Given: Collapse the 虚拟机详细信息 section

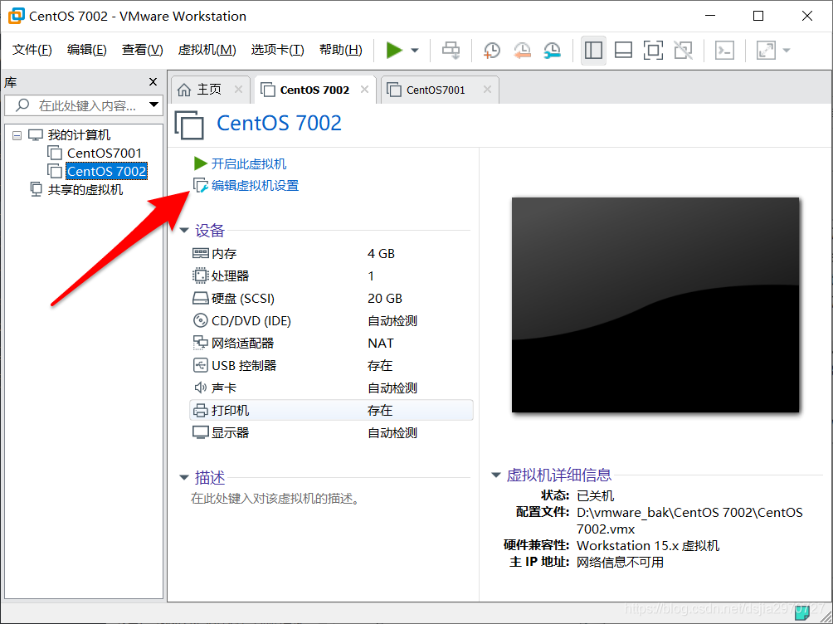Looking at the screenshot, I should click(x=496, y=475).
